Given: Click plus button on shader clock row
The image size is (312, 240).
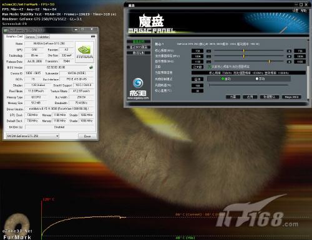Looking at the screenshot, I should (x=289, y=56).
